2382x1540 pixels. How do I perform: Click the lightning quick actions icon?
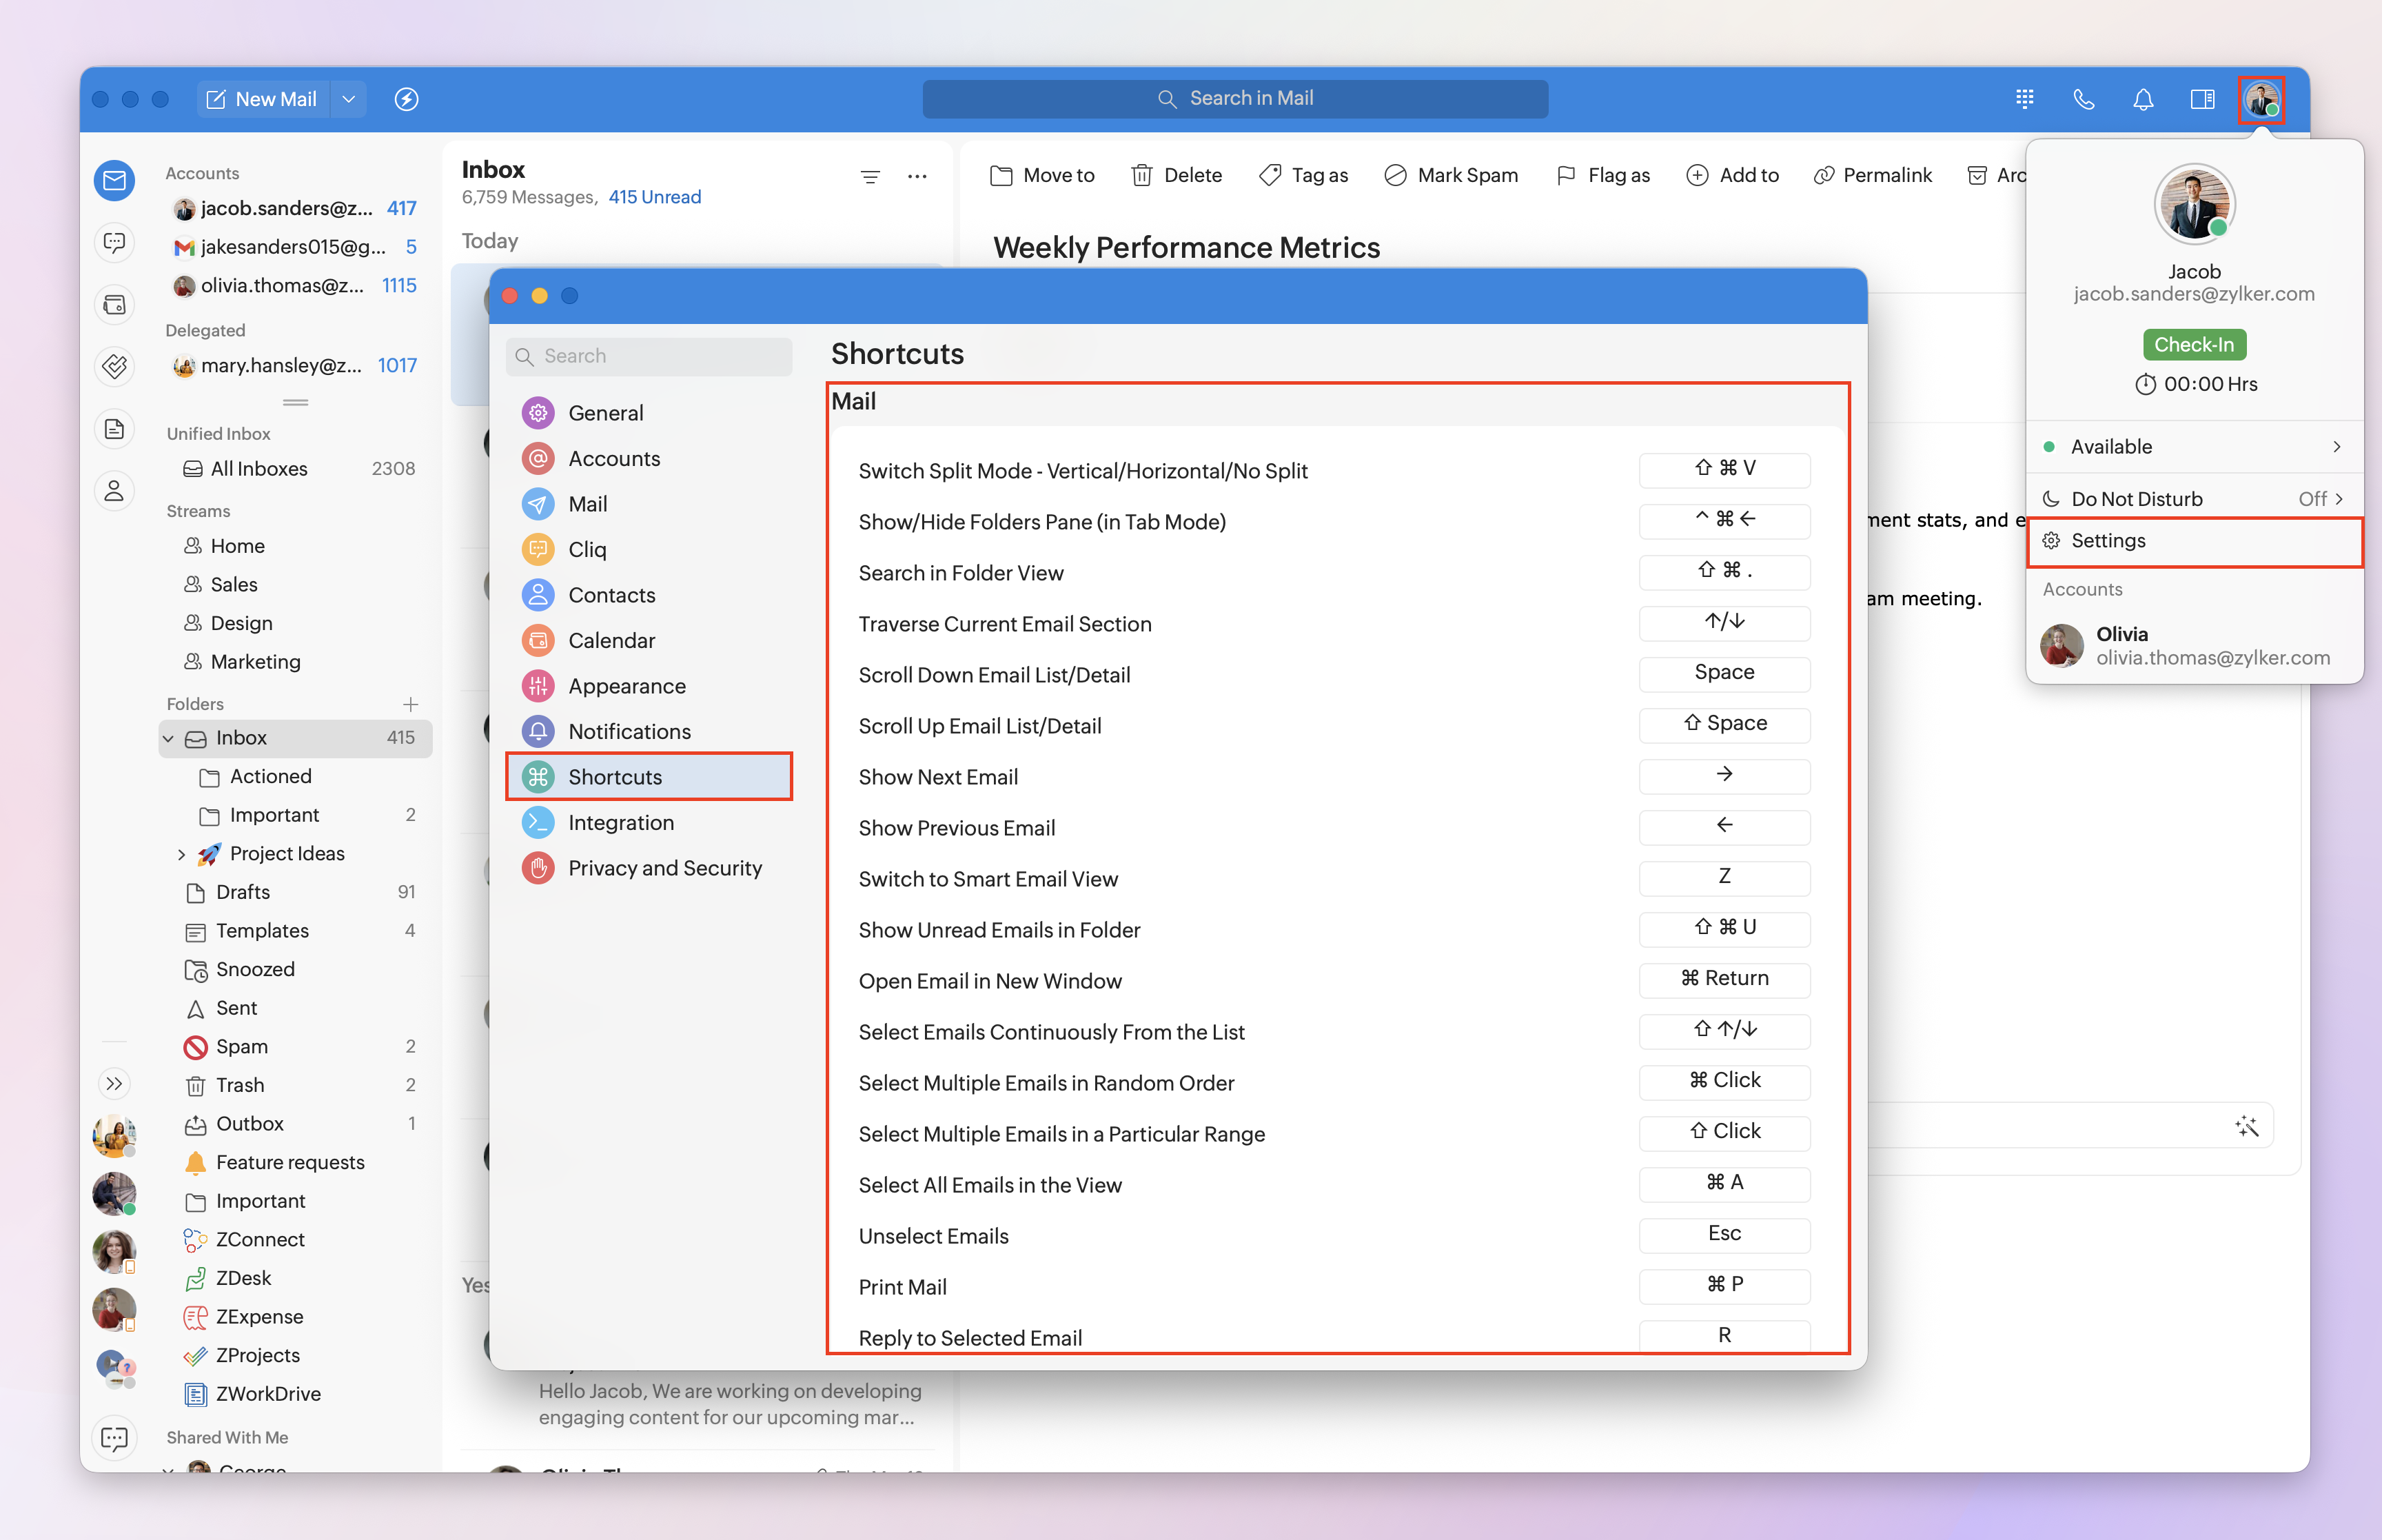click(406, 98)
